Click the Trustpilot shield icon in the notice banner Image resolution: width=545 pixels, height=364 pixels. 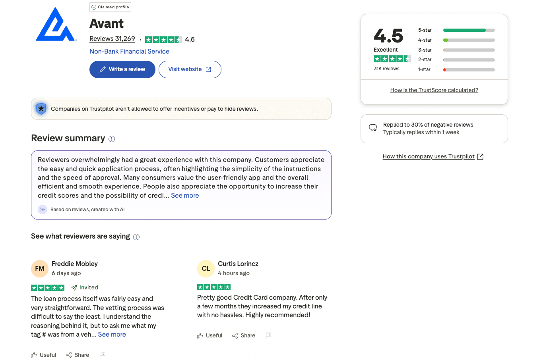pyautogui.click(x=41, y=108)
